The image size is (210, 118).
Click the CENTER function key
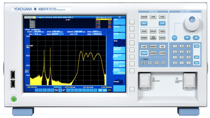pyautogui.click(x=144, y=17)
